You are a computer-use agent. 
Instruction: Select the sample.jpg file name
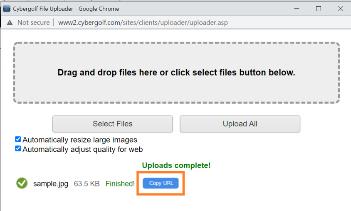[x=51, y=184]
